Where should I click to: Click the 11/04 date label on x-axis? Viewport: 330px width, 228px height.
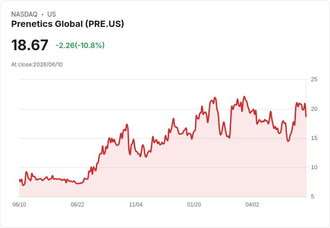(136, 205)
